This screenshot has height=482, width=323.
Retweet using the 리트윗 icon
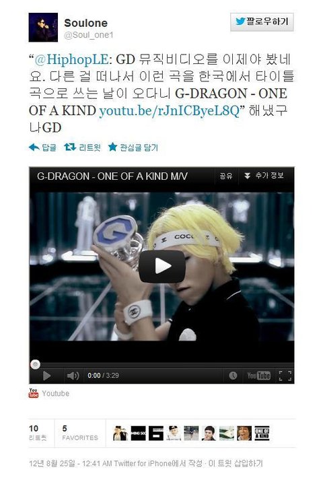[70, 147]
